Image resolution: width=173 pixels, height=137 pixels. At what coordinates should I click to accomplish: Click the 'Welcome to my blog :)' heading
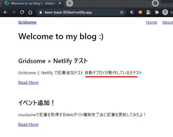[61, 37]
